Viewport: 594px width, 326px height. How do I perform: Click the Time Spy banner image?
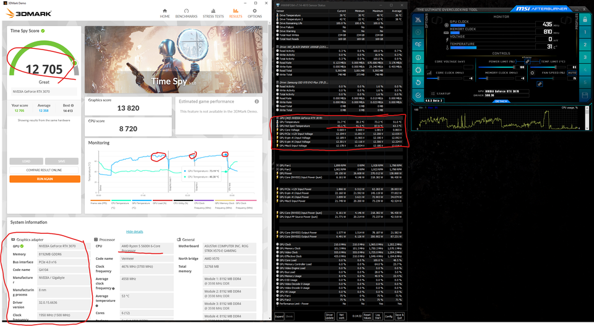pos(173,59)
